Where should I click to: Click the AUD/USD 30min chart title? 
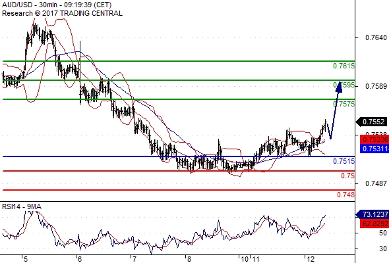pyautogui.click(x=57, y=5)
